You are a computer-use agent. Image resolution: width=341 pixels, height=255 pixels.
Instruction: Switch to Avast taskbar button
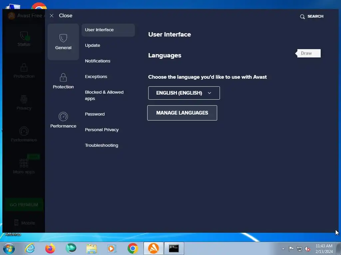(x=153, y=248)
